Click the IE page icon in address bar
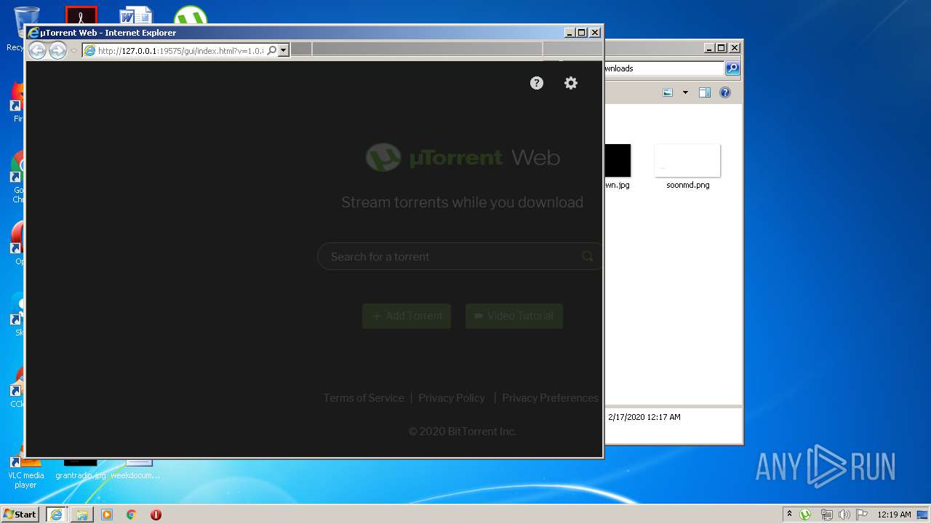Image resolution: width=931 pixels, height=524 pixels. (x=90, y=50)
